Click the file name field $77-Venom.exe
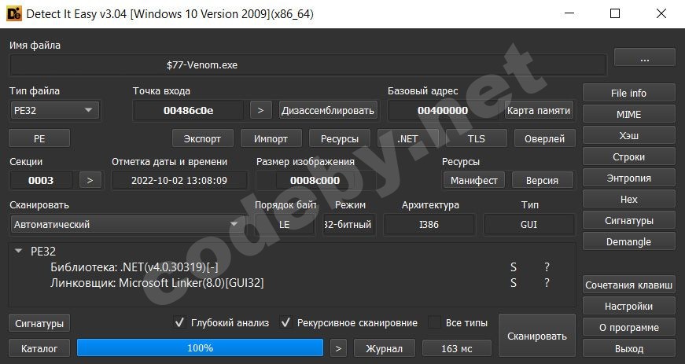685x364 pixels. (x=308, y=65)
